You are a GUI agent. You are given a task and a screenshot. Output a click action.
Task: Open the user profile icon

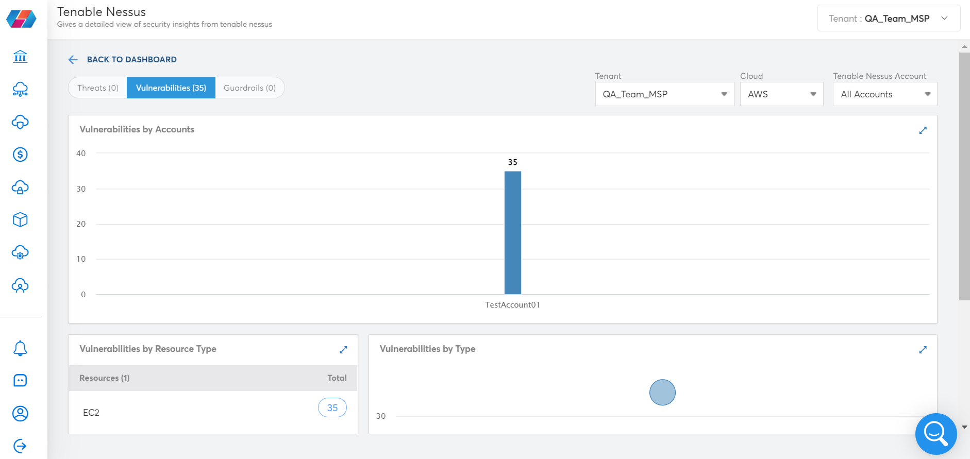[20, 413]
